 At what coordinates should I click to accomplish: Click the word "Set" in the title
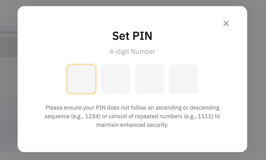pos(121,36)
